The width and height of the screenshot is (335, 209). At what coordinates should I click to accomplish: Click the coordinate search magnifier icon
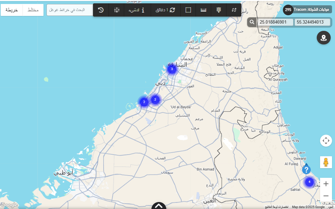[x=252, y=22]
